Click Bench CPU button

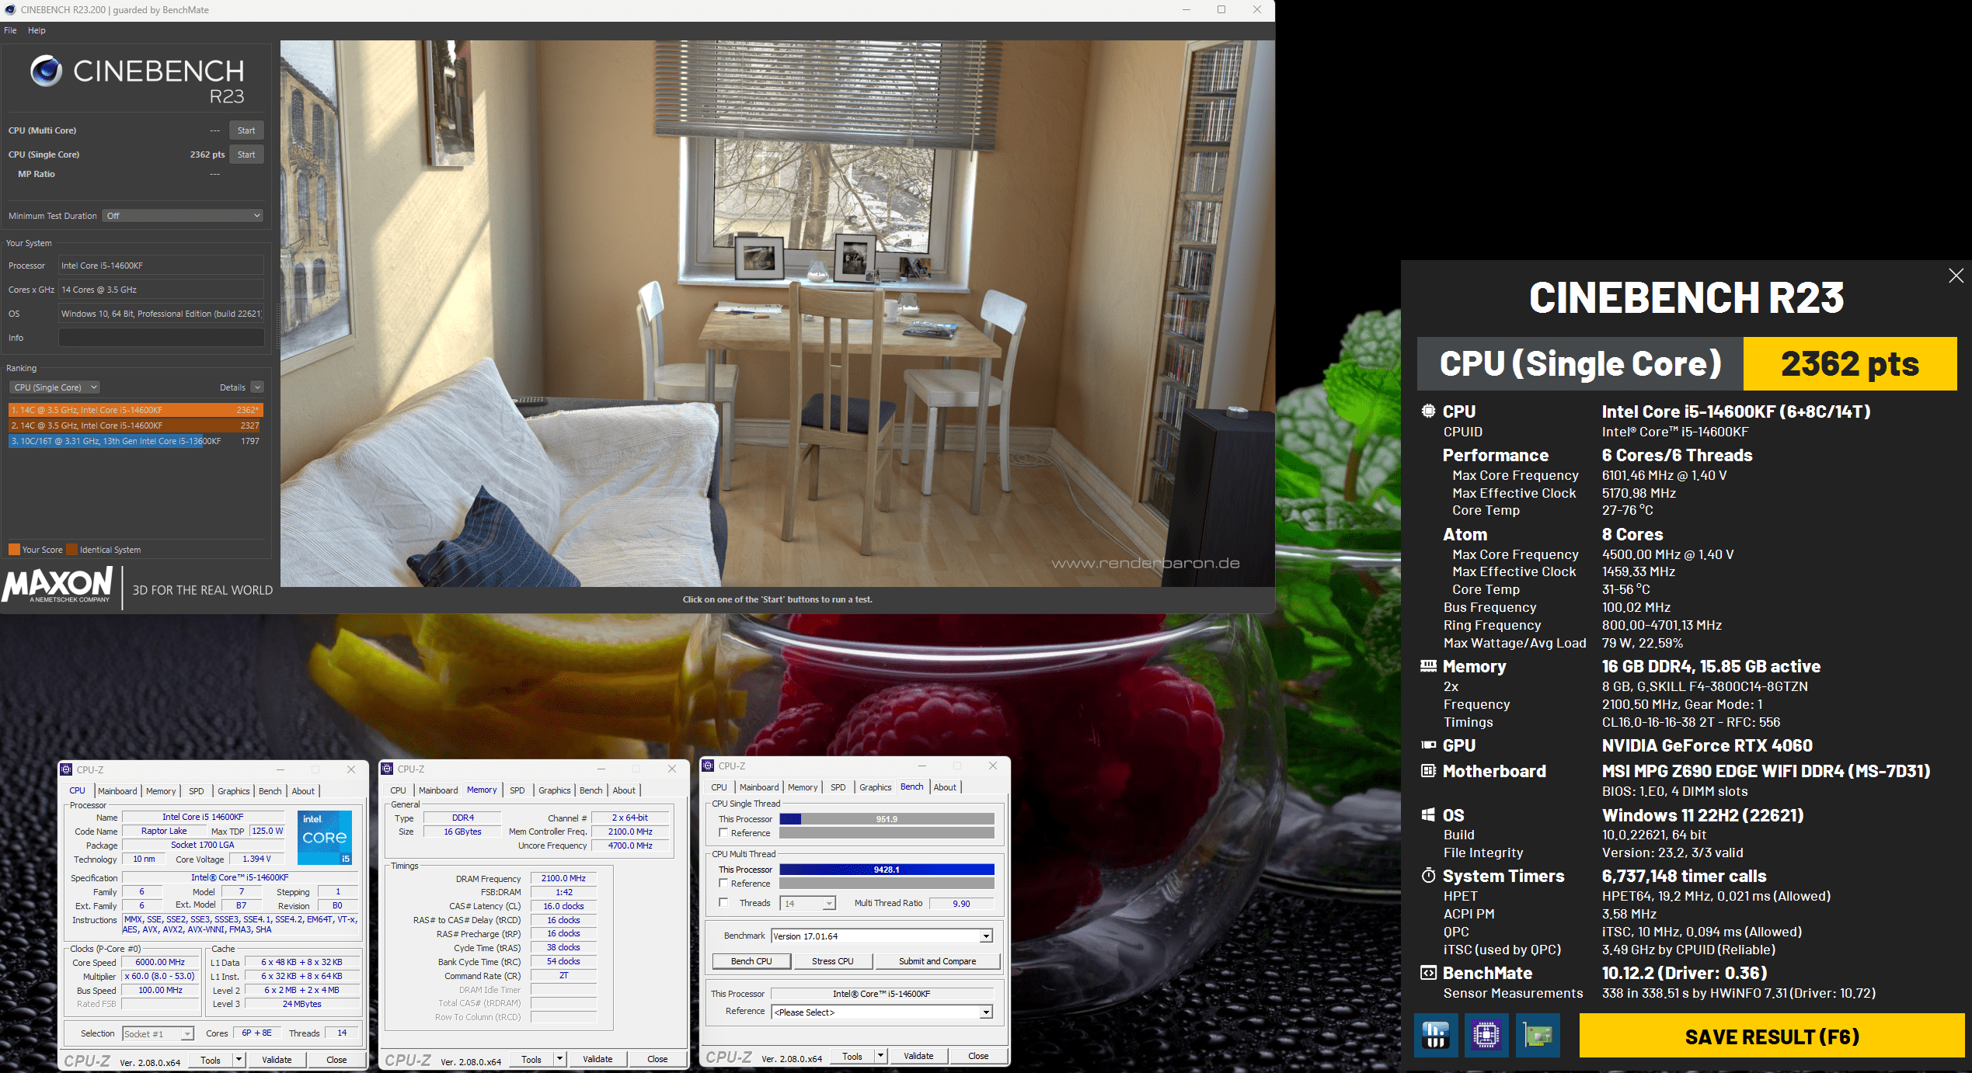[751, 961]
